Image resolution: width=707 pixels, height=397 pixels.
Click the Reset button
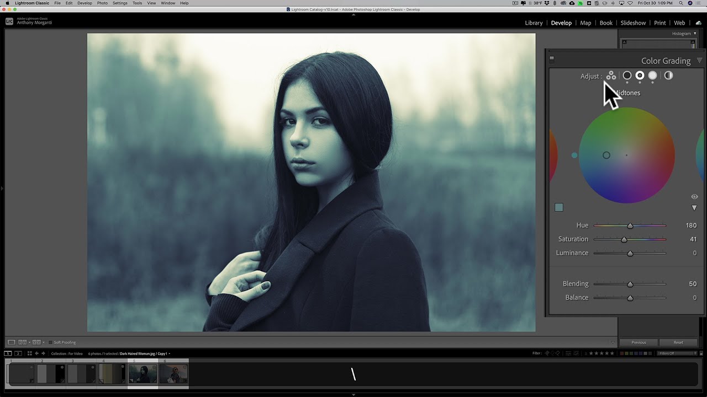pyautogui.click(x=678, y=342)
